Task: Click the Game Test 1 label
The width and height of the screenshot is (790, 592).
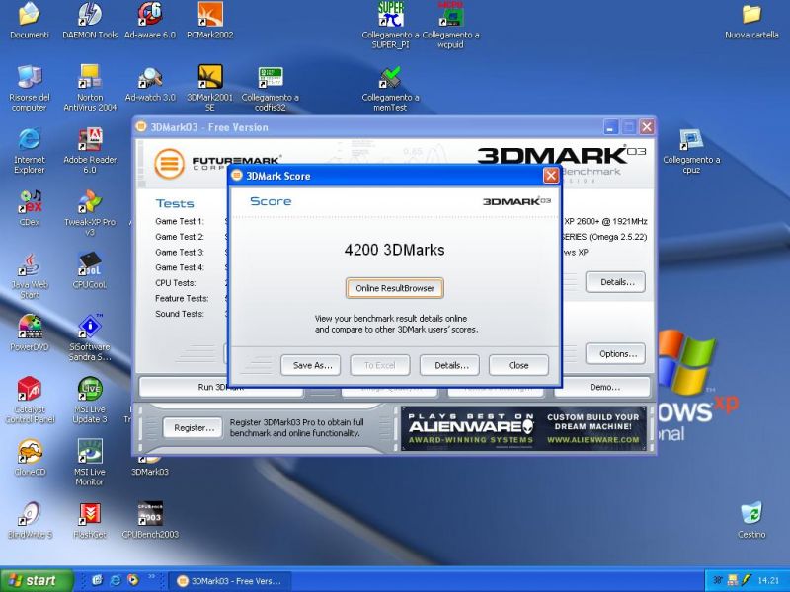Action: coord(180,221)
